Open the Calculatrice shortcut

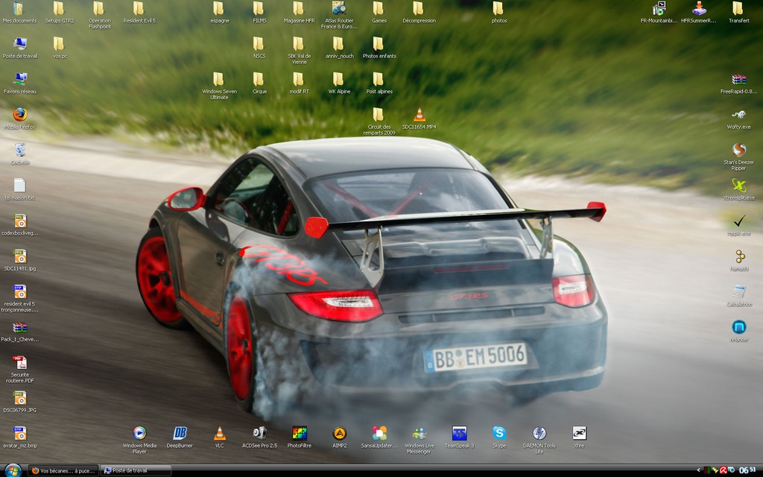pyautogui.click(x=739, y=292)
